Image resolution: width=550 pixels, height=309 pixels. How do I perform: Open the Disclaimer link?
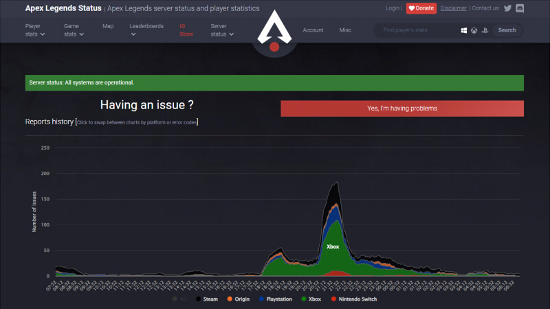click(x=453, y=8)
